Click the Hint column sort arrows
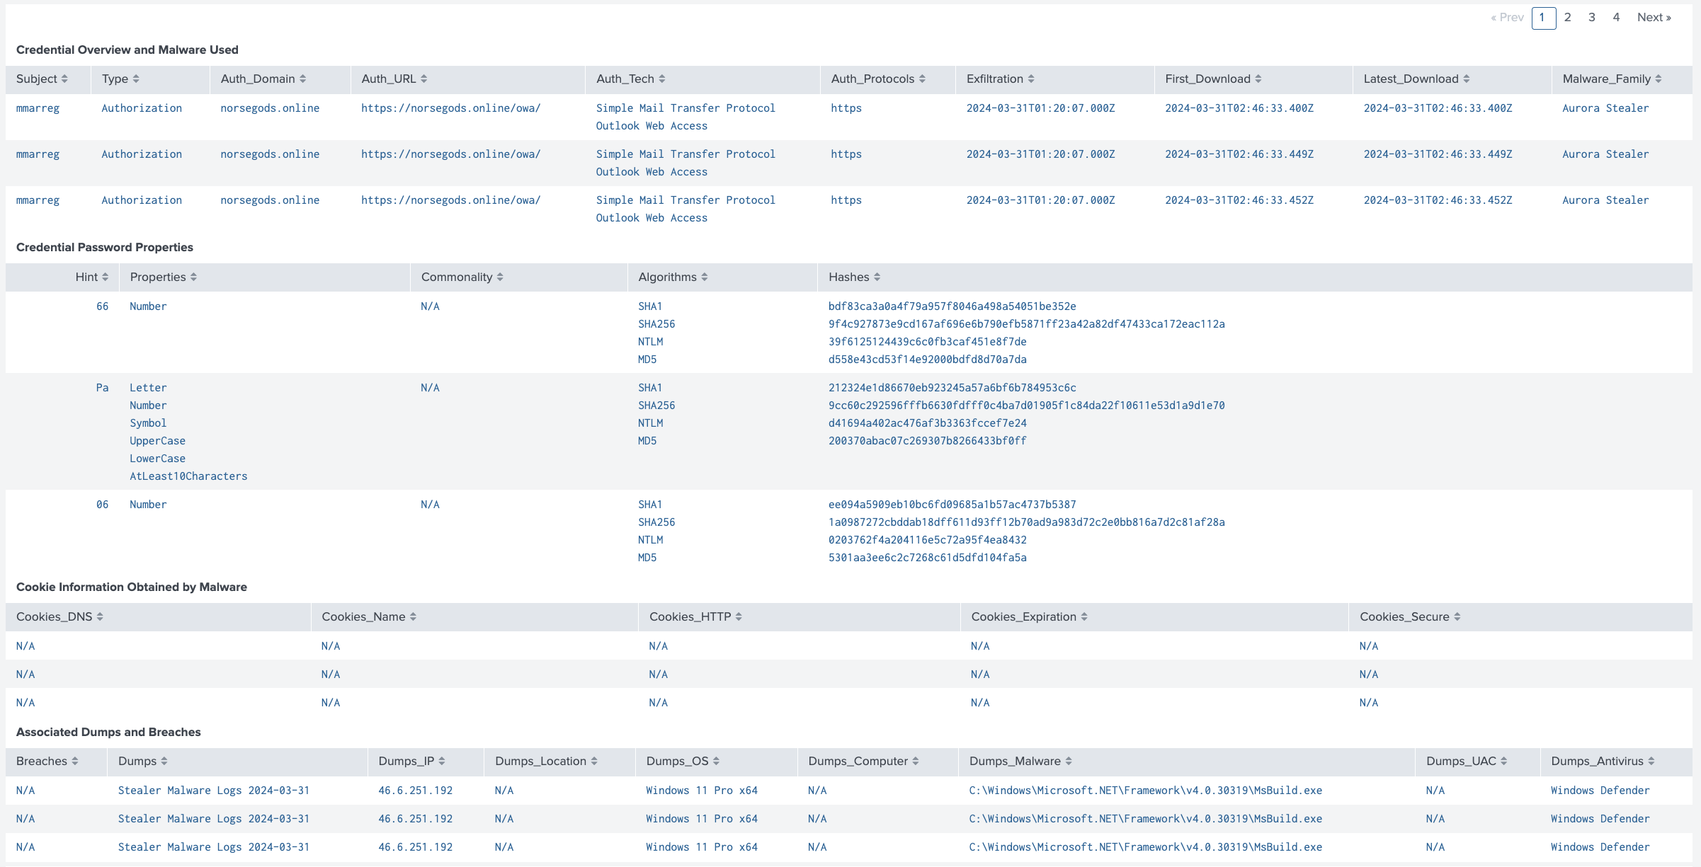 pyautogui.click(x=105, y=277)
